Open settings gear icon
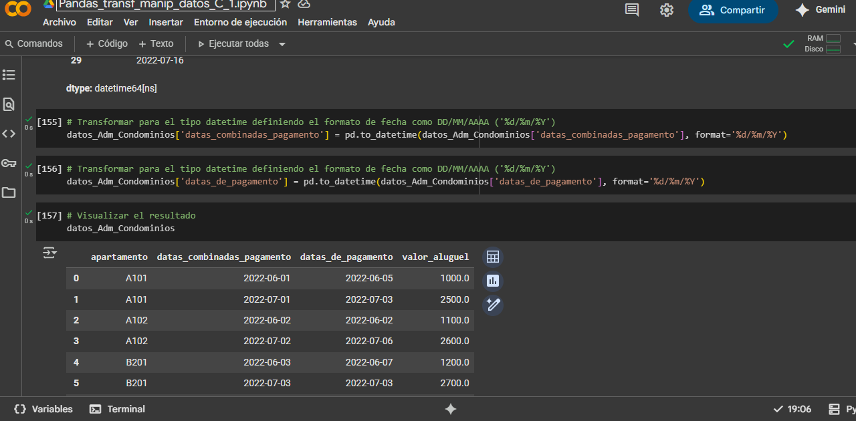This screenshot has height=421, width=856. click(667, 10)
